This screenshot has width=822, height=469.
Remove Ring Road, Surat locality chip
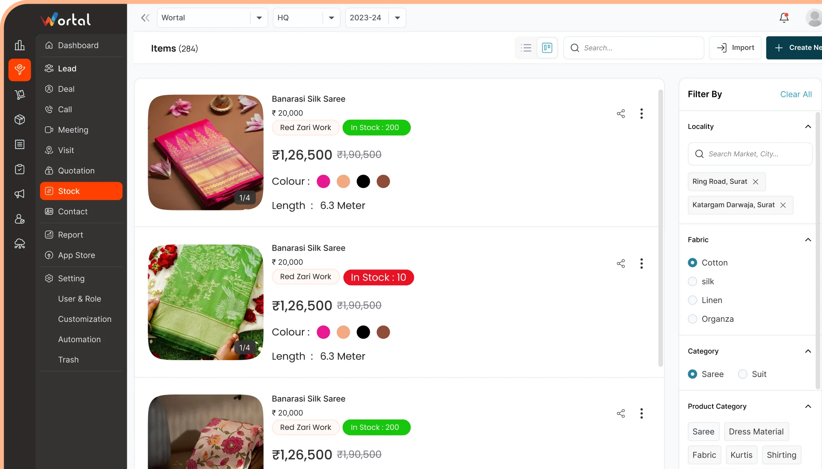pyautogui.click(x=755, y=182)
